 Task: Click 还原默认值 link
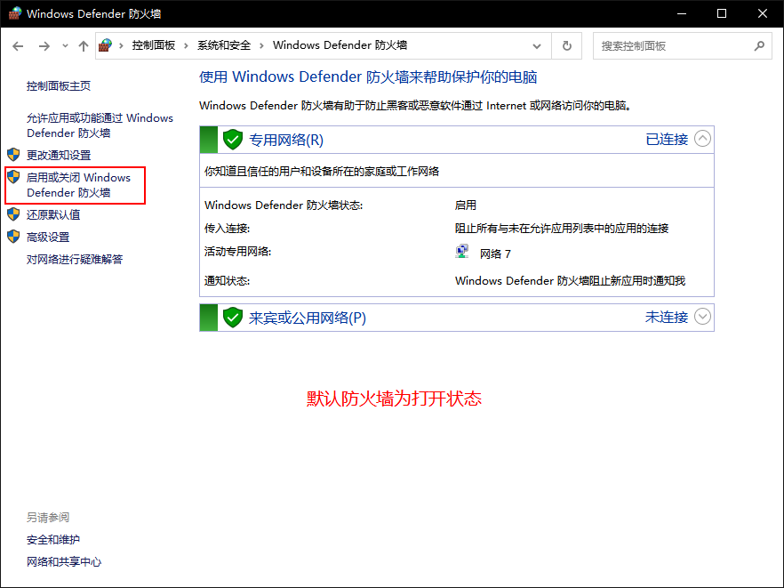[53, 214]
